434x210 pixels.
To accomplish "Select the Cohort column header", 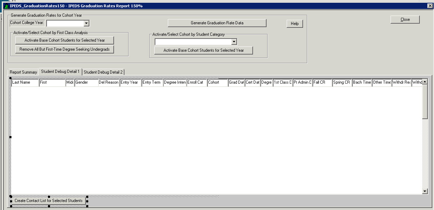I will 218,83.
